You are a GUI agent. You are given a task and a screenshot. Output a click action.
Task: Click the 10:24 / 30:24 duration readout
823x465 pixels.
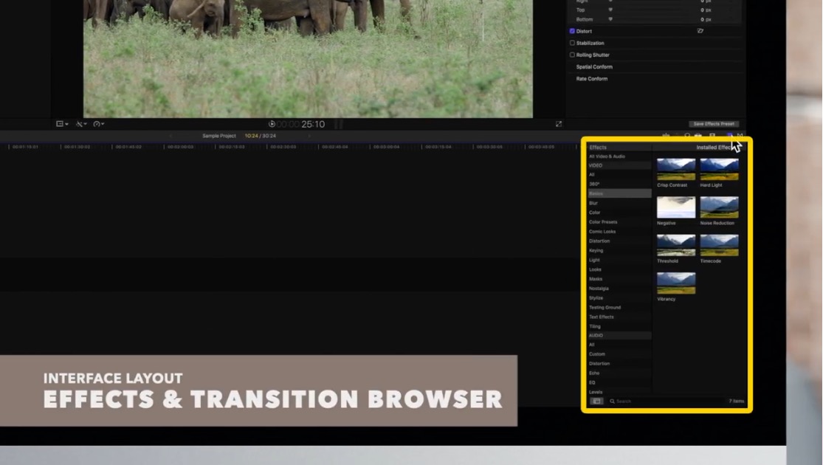(261, 136)
